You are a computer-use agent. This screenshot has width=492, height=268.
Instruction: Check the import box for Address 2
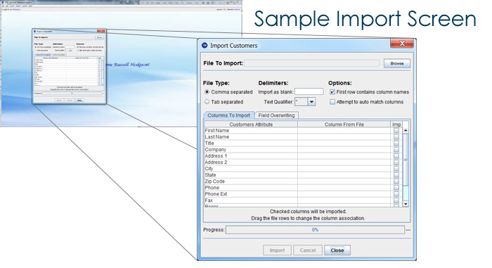pyautogui.click(x=396, y=162)
